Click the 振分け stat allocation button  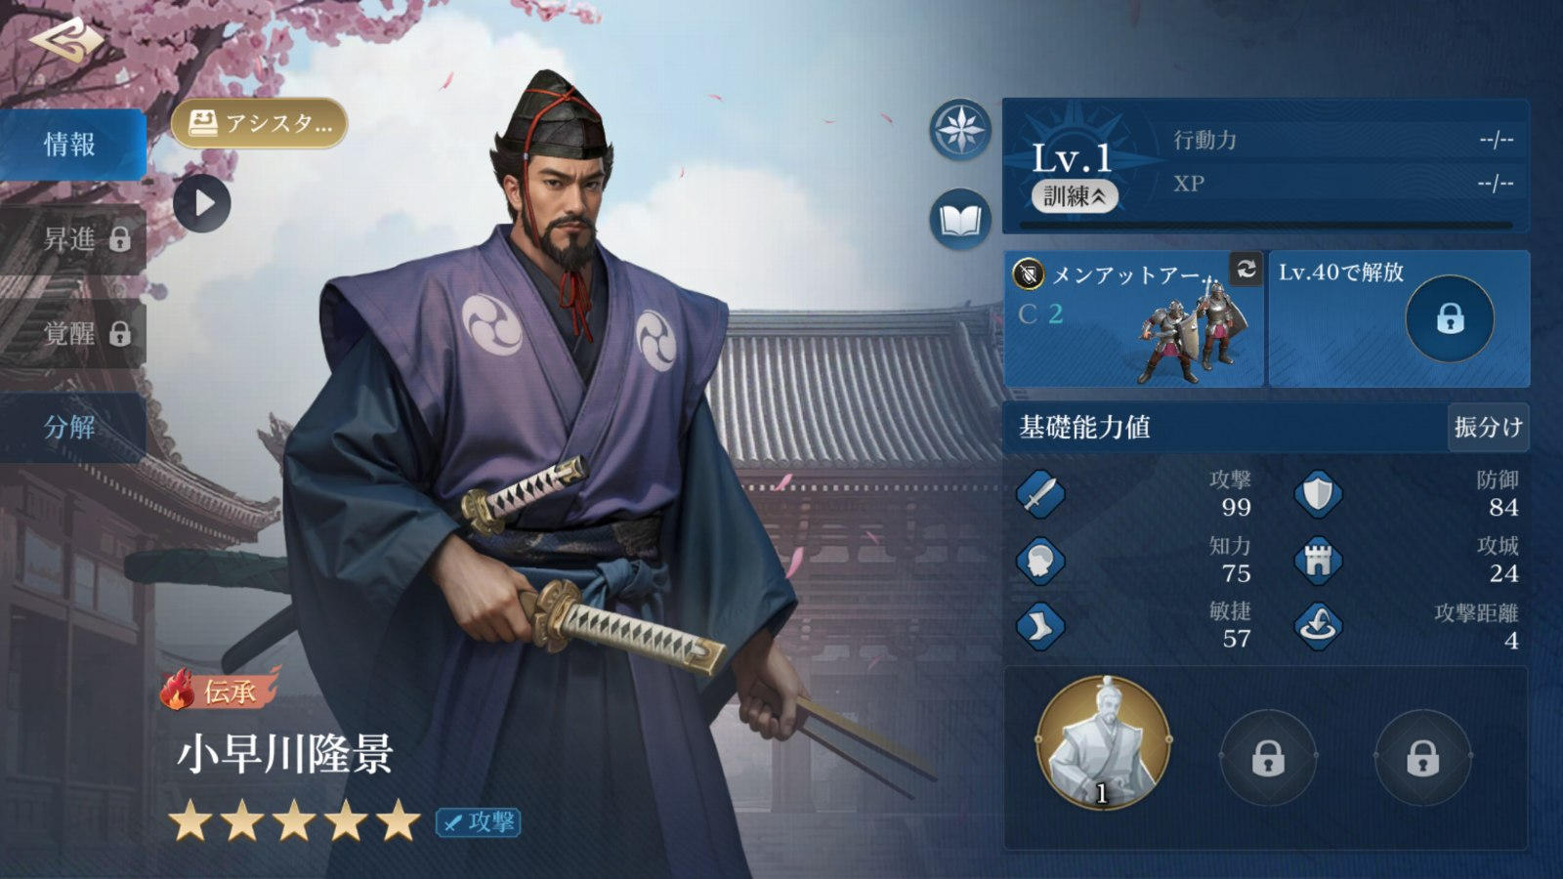(x=1488, y=427)
